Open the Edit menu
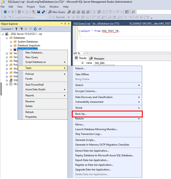Screen dimensions: 171x179 [11, 7]
